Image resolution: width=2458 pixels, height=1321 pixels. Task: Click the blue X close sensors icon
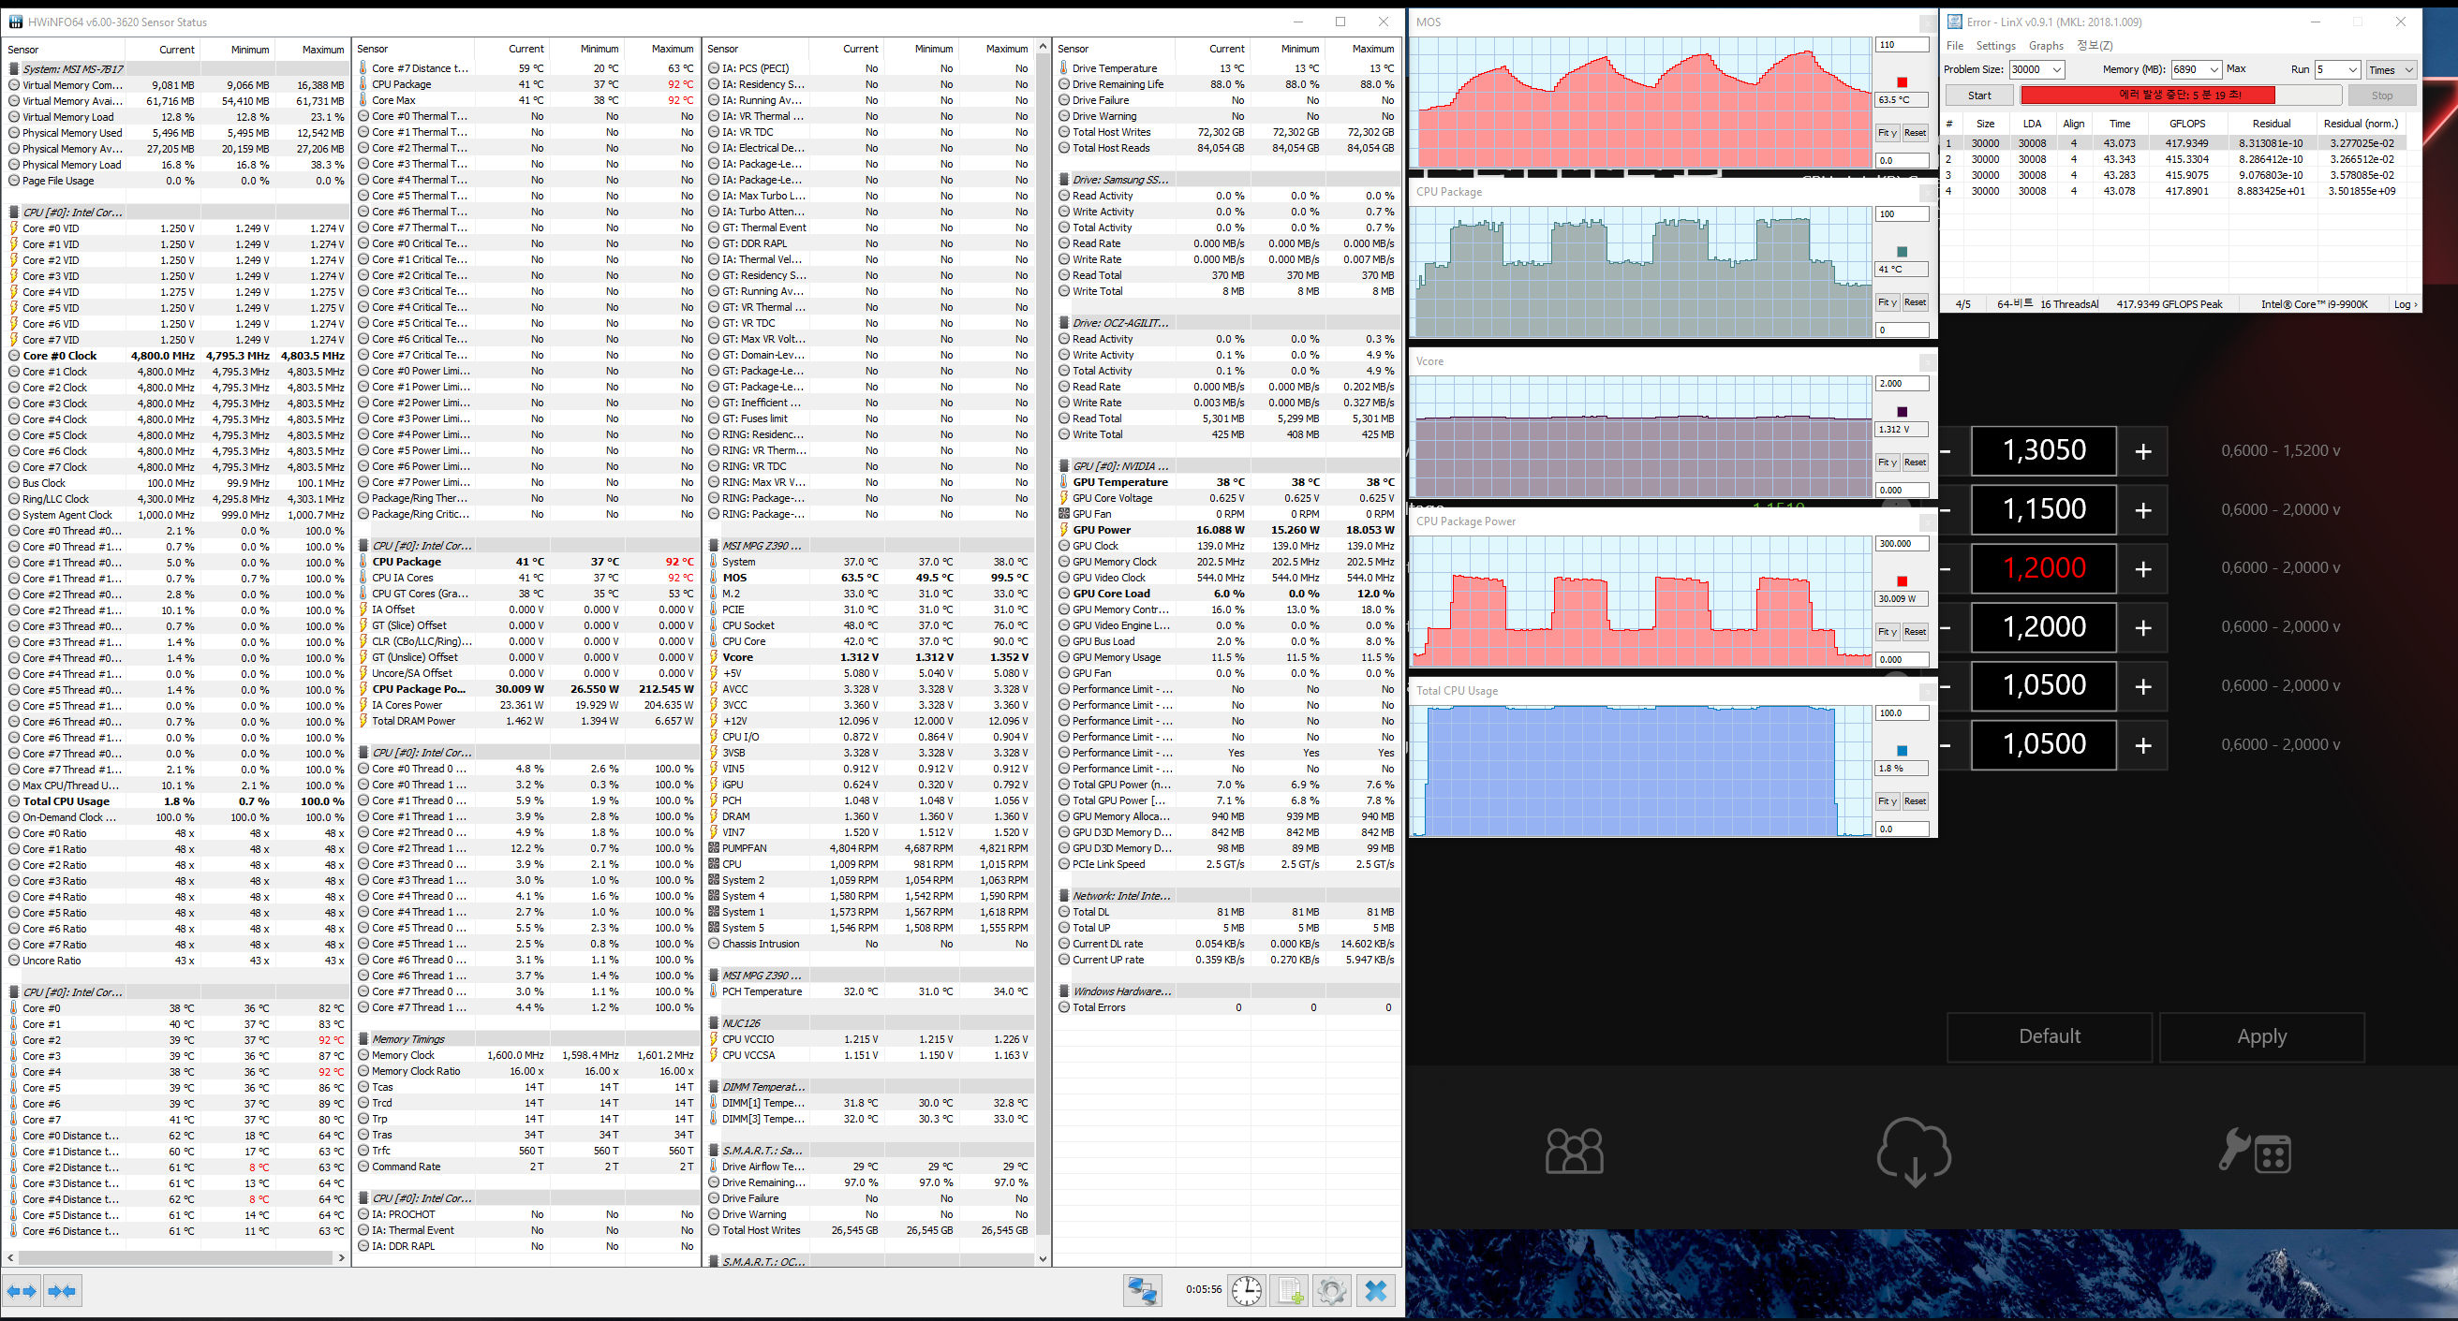pos(1376,1290)
